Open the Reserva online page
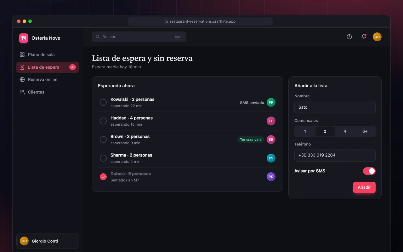Viewport: 403px width, 252px height. (x=48, y=79)
